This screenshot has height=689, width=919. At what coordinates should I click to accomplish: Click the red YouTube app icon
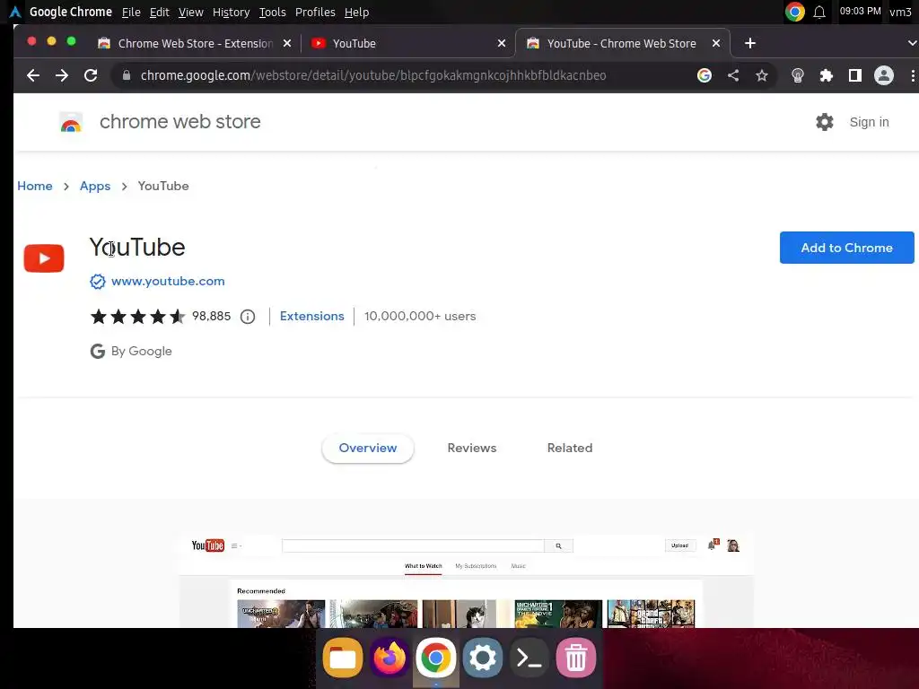click(x=44, y=258)
